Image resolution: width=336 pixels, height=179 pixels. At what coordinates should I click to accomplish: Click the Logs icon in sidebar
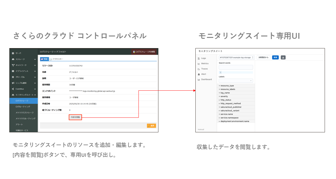[199, 58]
